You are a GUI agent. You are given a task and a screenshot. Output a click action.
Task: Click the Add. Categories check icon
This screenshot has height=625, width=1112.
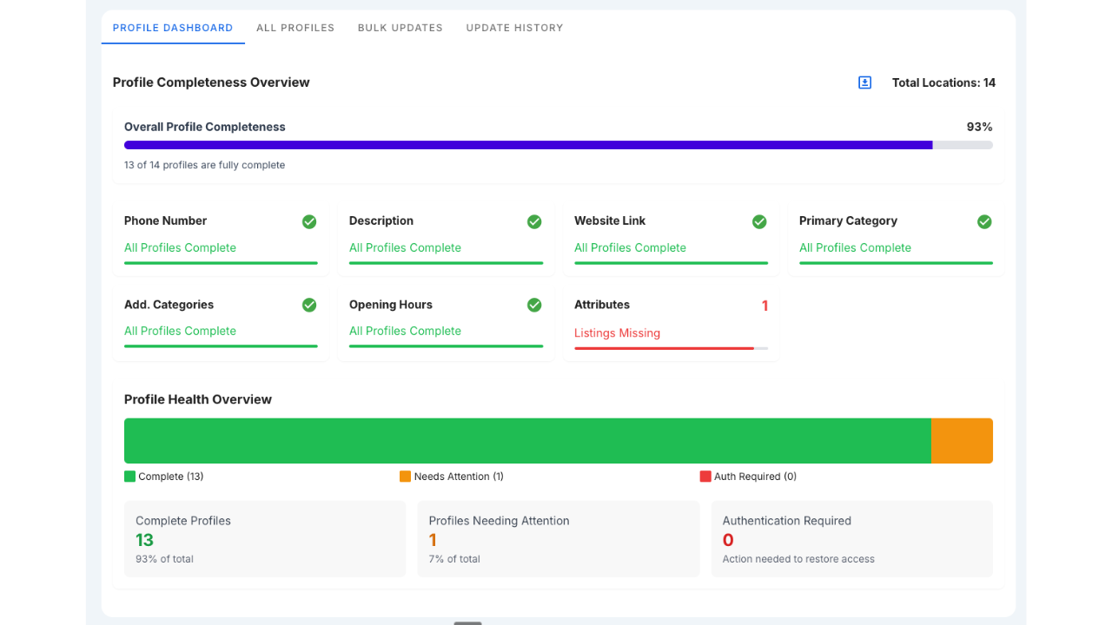[309, 305]
